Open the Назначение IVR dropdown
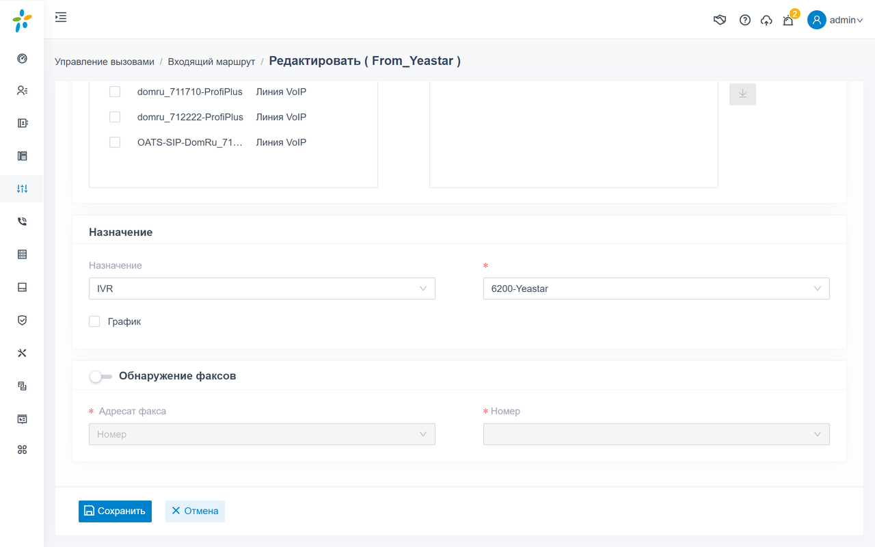The width and height of the screenshot is (875, 547). 262,289
